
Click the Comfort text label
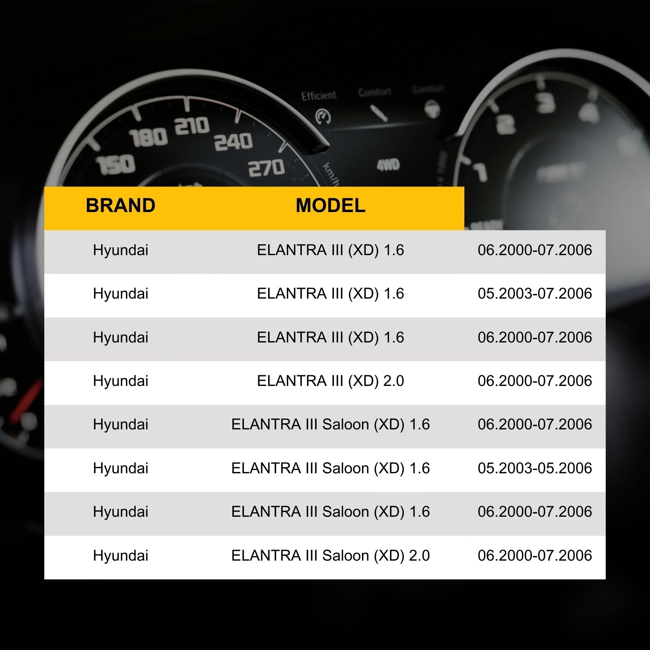click(375, 93)
